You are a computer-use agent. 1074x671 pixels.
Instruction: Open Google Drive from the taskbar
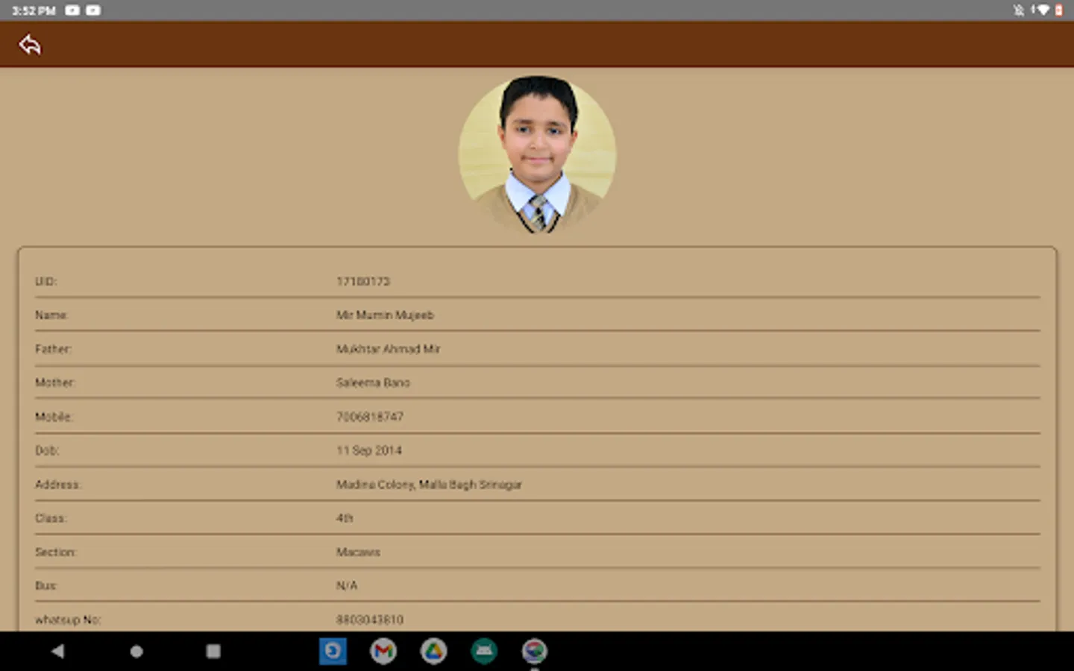coord(433,651)
